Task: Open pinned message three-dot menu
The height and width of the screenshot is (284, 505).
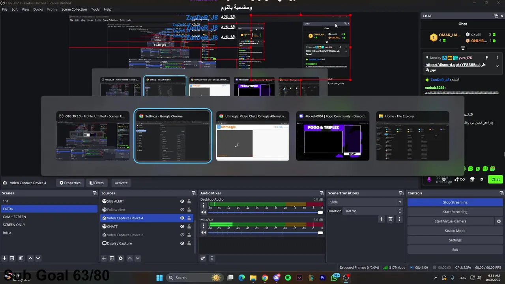Action: click(x=497, y=58)
